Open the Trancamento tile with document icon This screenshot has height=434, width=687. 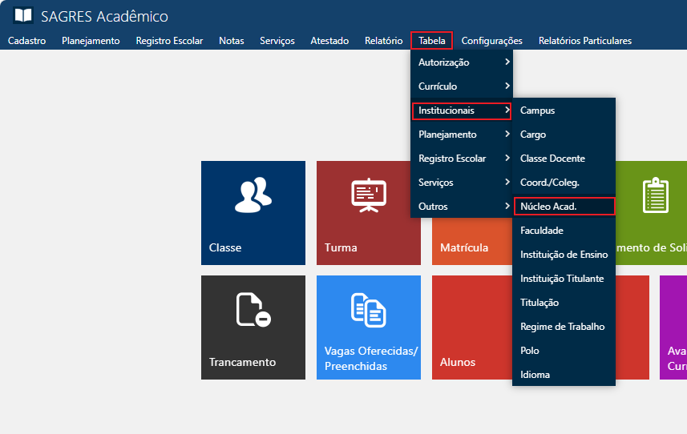coord(253,327)
